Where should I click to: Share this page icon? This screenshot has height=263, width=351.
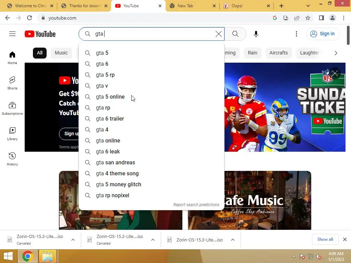point(297,18)
